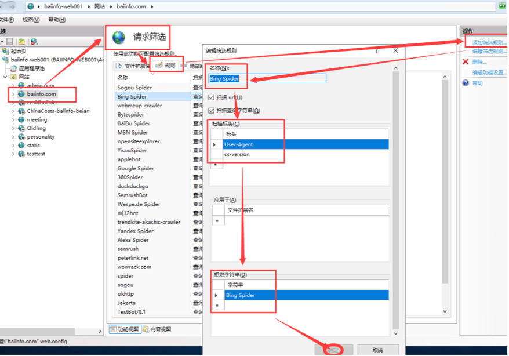Click the red X delete icon in Actions

(x=466, y=61)
